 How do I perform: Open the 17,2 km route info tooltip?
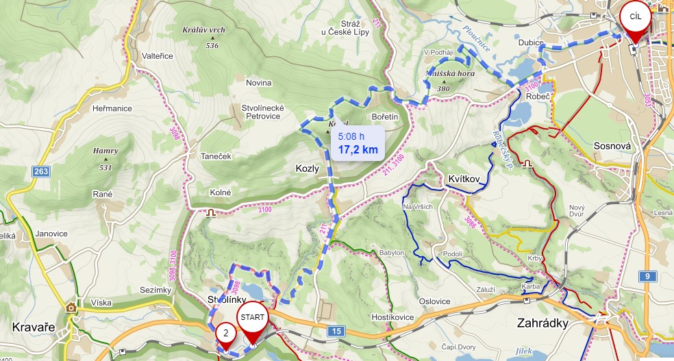(358, 144)
